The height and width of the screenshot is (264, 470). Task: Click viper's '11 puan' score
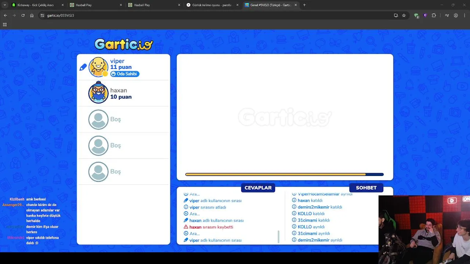point(121,67)
